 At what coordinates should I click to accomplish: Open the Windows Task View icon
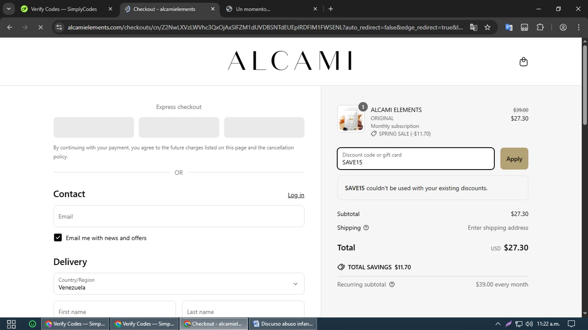point(11,324)
